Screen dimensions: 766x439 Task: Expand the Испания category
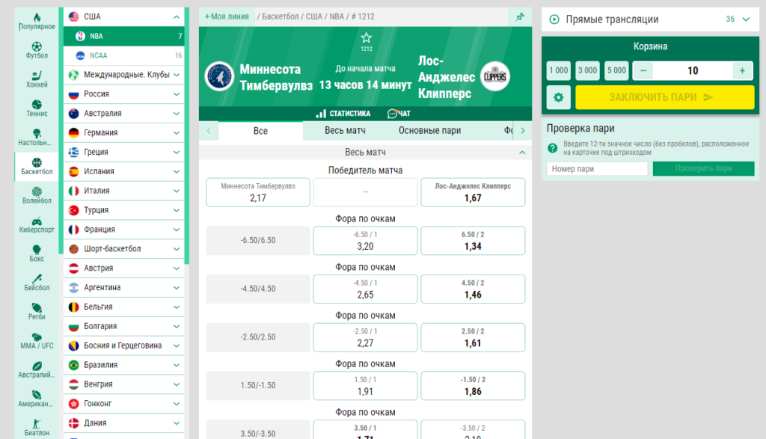click(177, 171)
